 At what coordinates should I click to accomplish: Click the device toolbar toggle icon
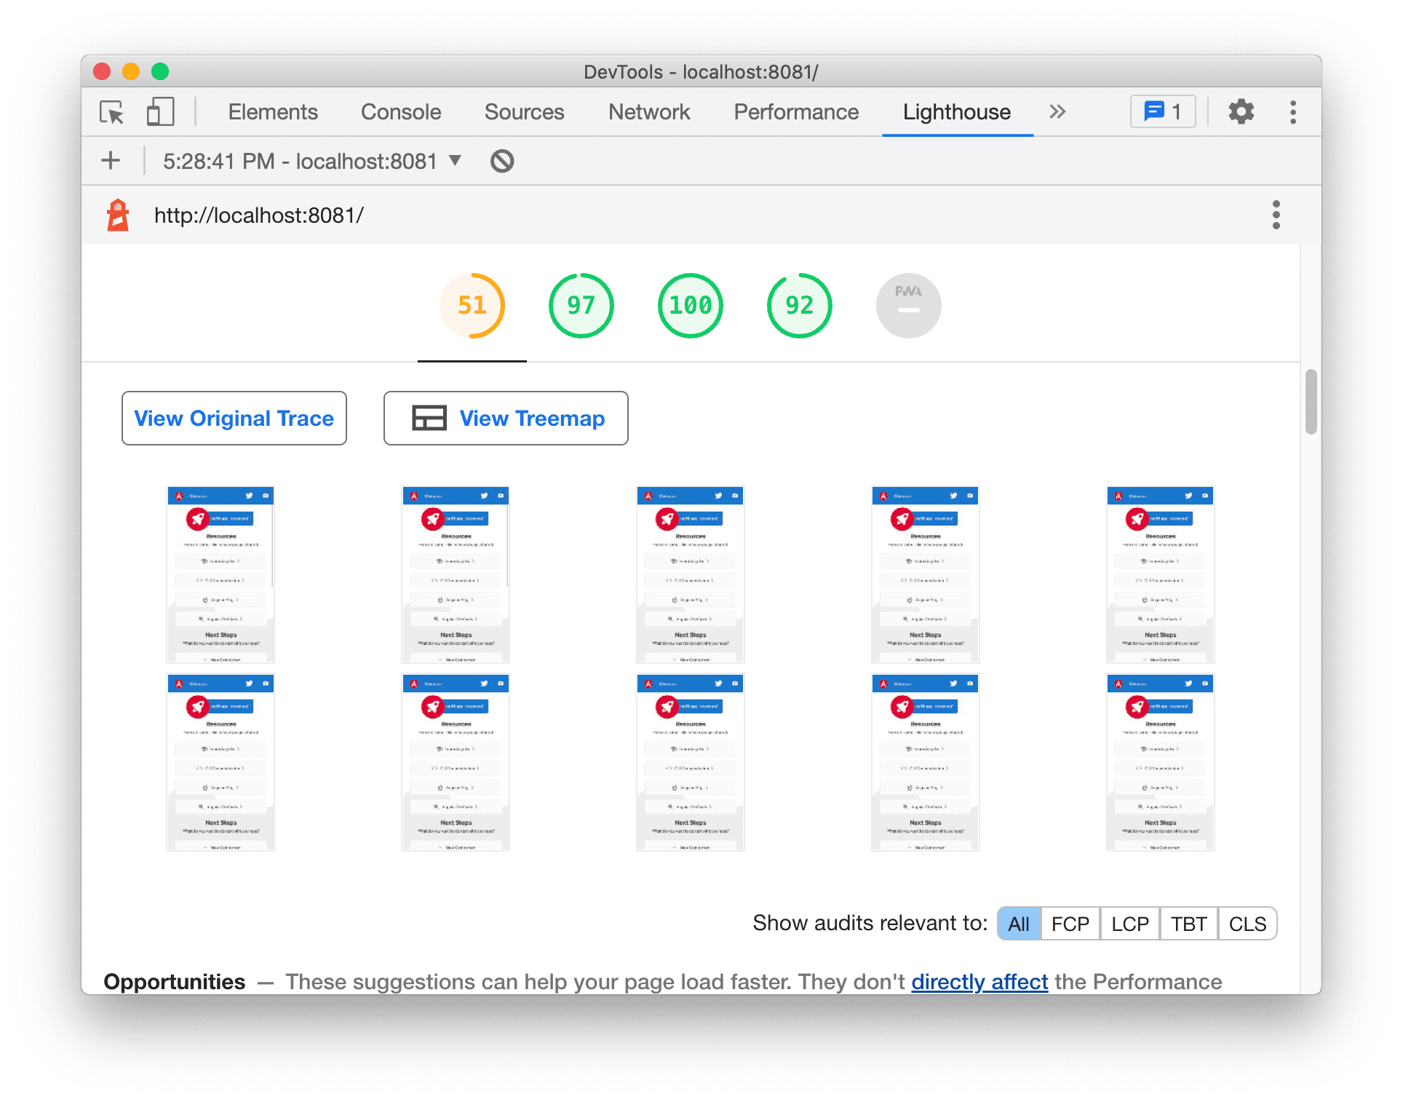pos(159,111)
